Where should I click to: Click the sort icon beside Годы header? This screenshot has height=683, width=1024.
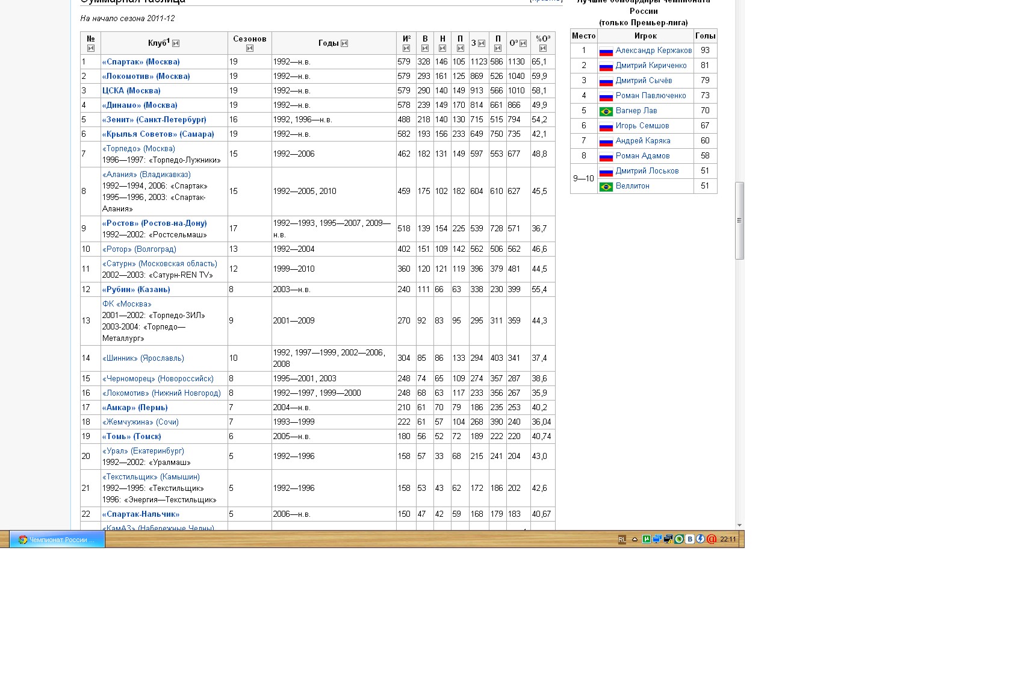click(344, 43)
